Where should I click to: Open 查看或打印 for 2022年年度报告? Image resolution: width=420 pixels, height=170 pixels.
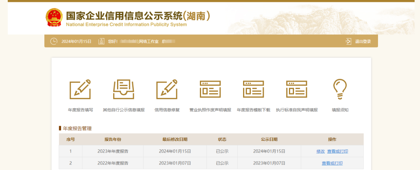click(332, 163)
